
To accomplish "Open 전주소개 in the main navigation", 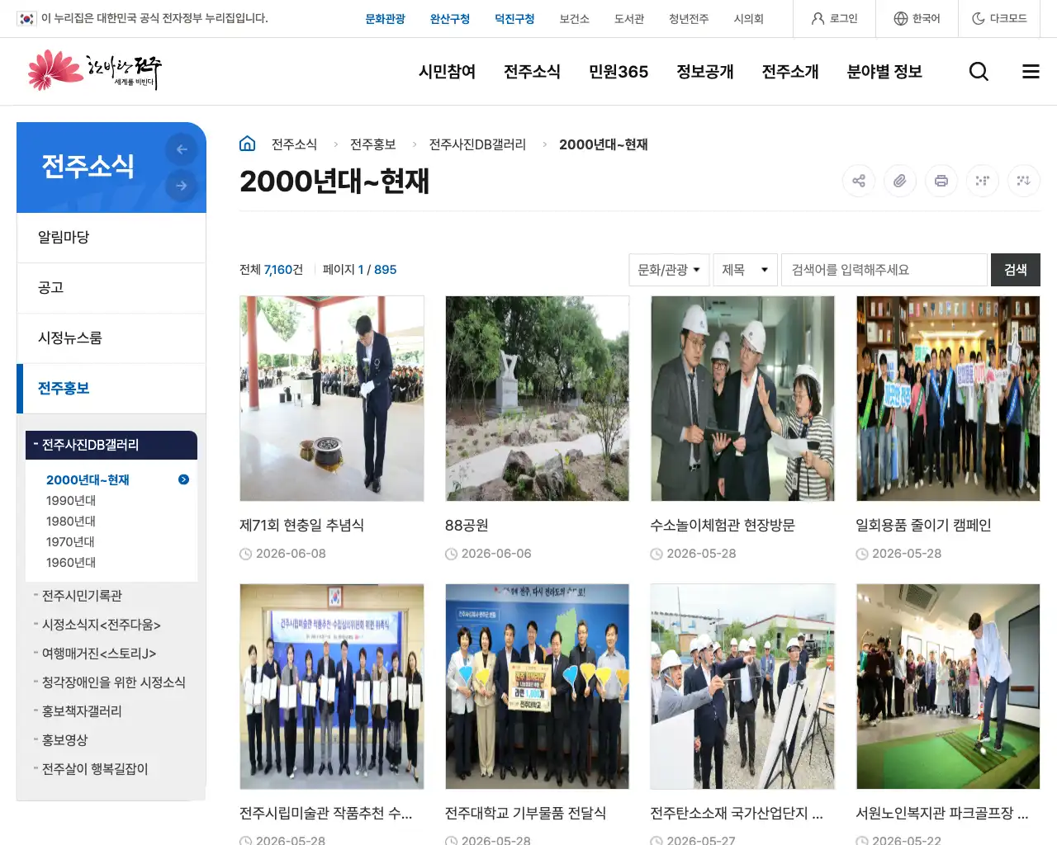I will [x=790, y=72].
